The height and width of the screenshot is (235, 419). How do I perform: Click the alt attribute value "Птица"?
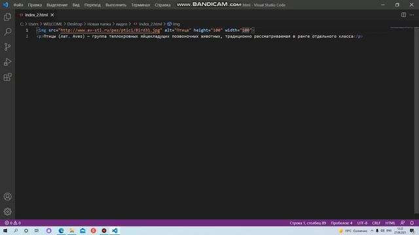click(x=183, y=30)
